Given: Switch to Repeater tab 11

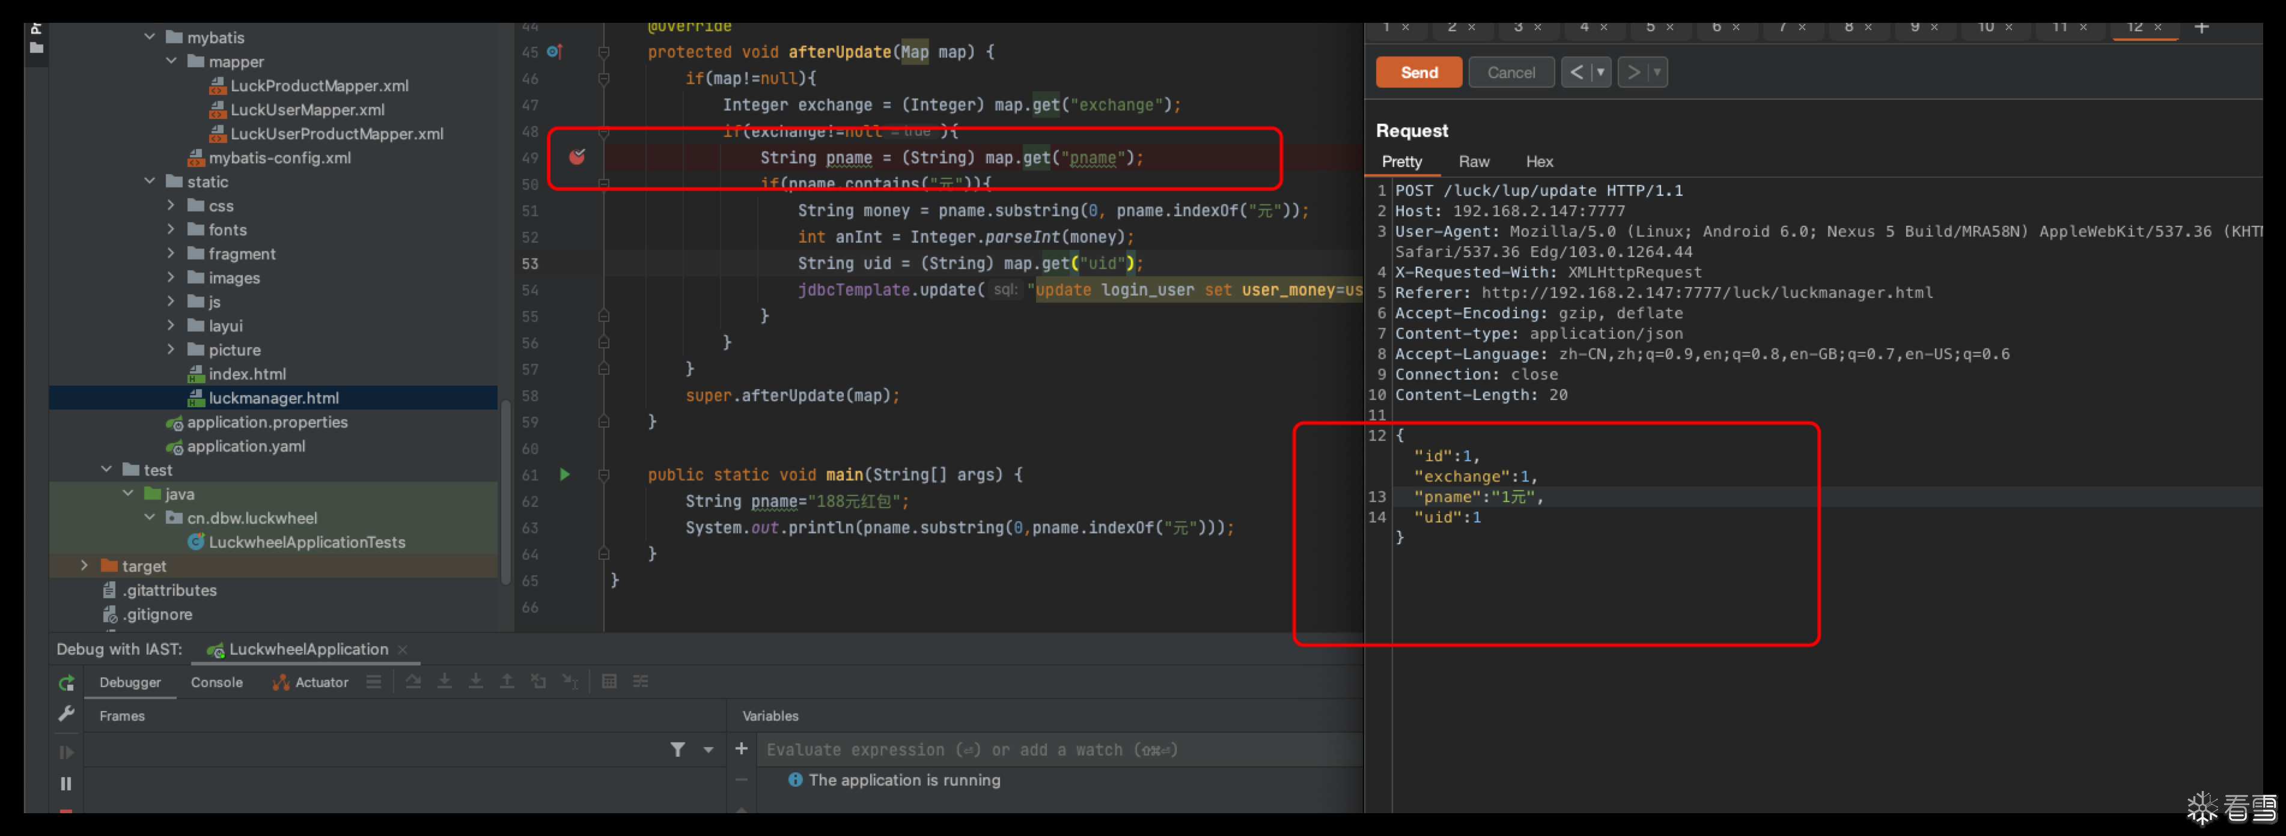Looking at the screenshot, I should (2059, 28).
